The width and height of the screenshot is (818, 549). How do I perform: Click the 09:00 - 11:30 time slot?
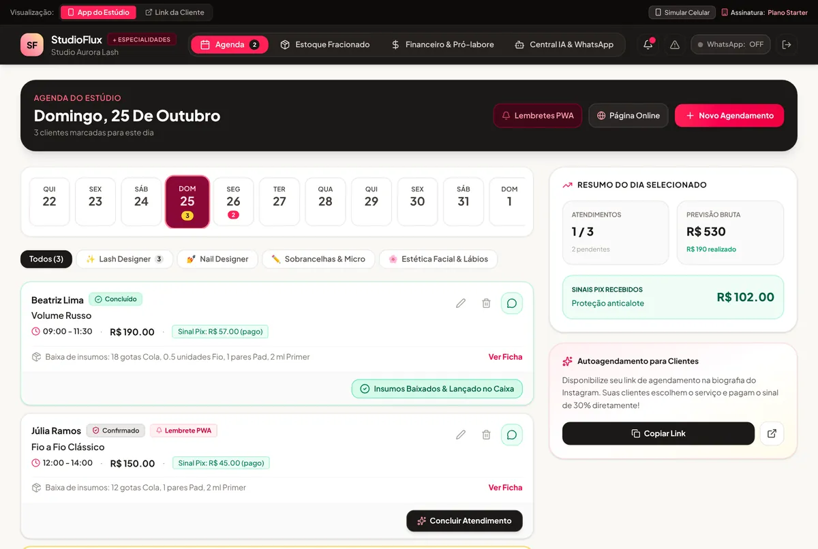[x=61, y=332]
